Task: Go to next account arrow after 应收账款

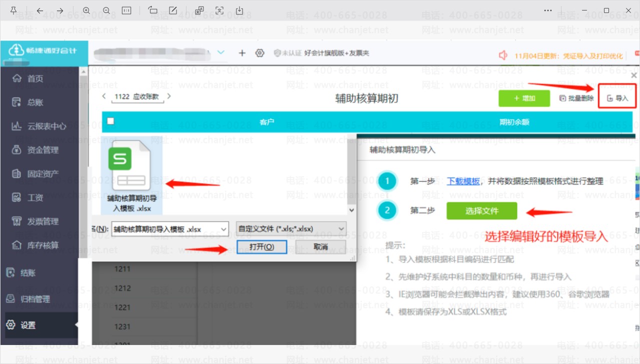Action: (169, 96)
